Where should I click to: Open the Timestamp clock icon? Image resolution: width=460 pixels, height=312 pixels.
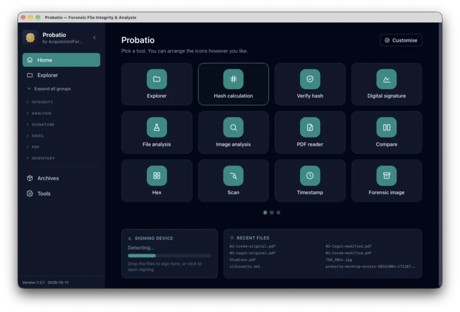[x=310, y=176]
